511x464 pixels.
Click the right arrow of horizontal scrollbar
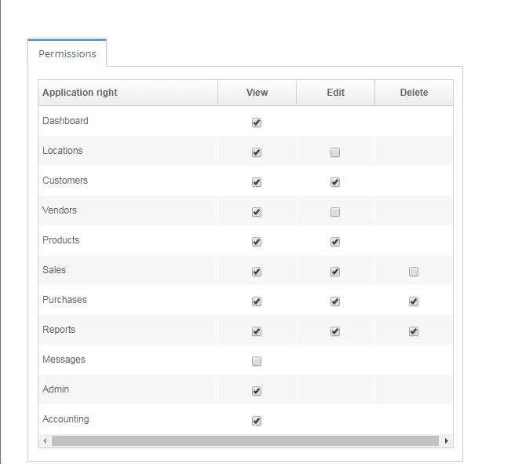pos(447,441)
